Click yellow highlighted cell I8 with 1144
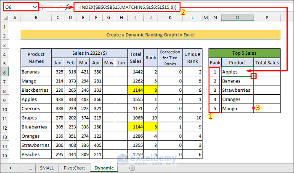The height and width of the screenshot is (173, 294). coord(136,90)
